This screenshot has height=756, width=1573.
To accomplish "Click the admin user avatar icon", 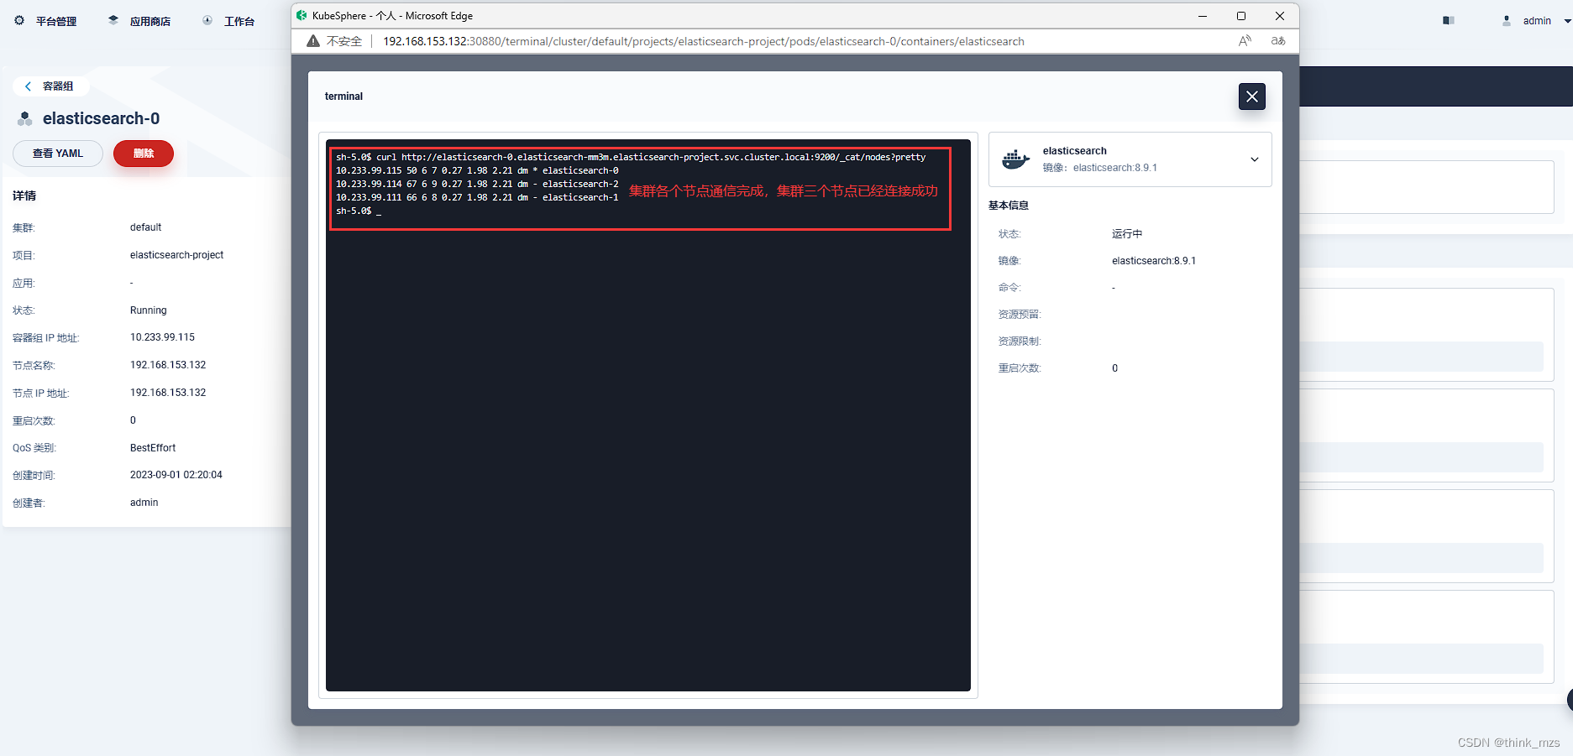I will pos(1506,19).
